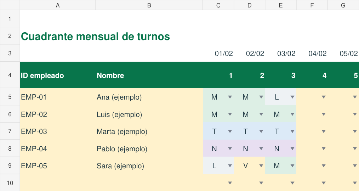359x191 pixels.
Task: Select the 02/02 date cell
Action: [x=250, y=53]
